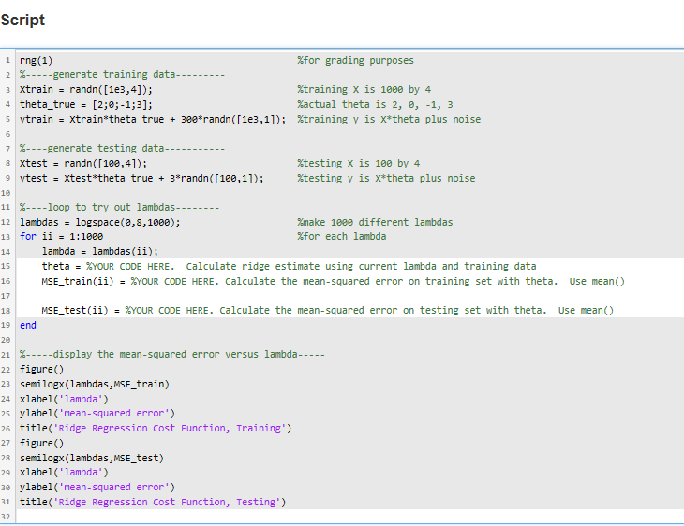Click the line starting 'ytest = Xtest*theta_true'
This screenshot has height=526, width=684.
click(x=141, y=178)
